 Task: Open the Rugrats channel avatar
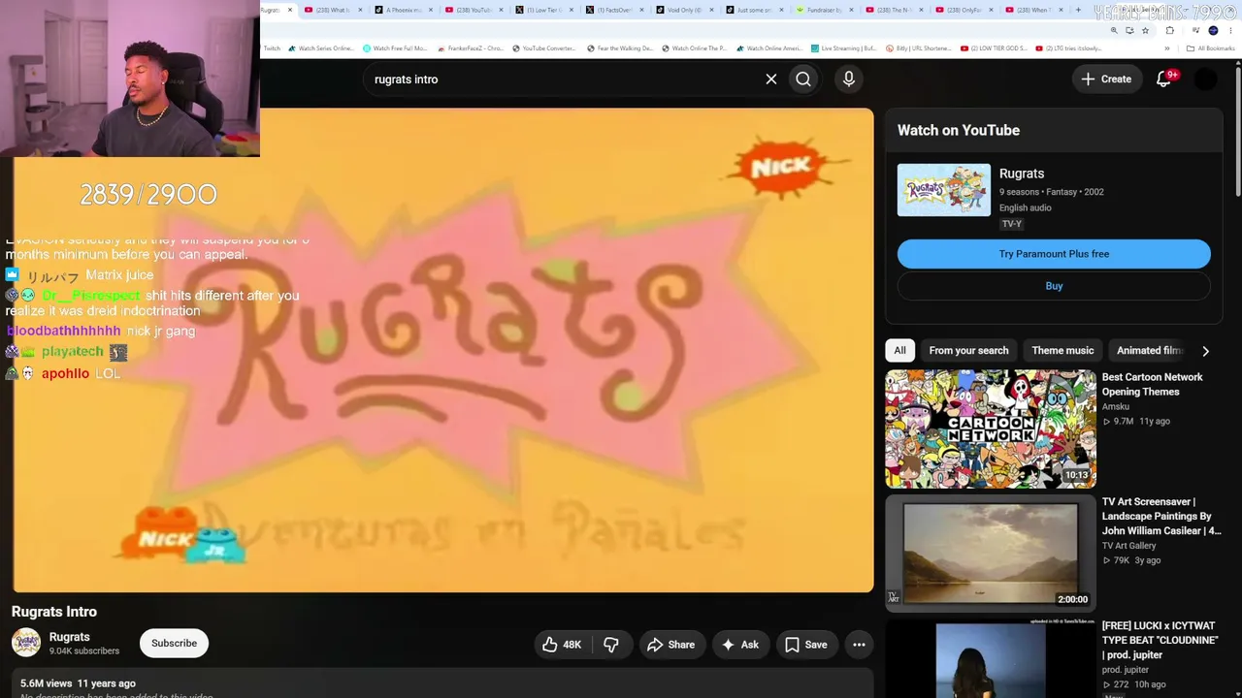[x=26, y=643]
